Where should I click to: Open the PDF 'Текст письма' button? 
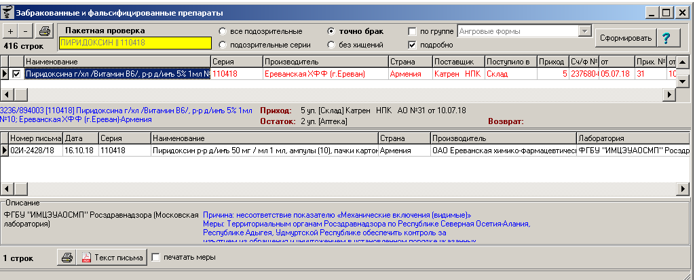[112, 258]
